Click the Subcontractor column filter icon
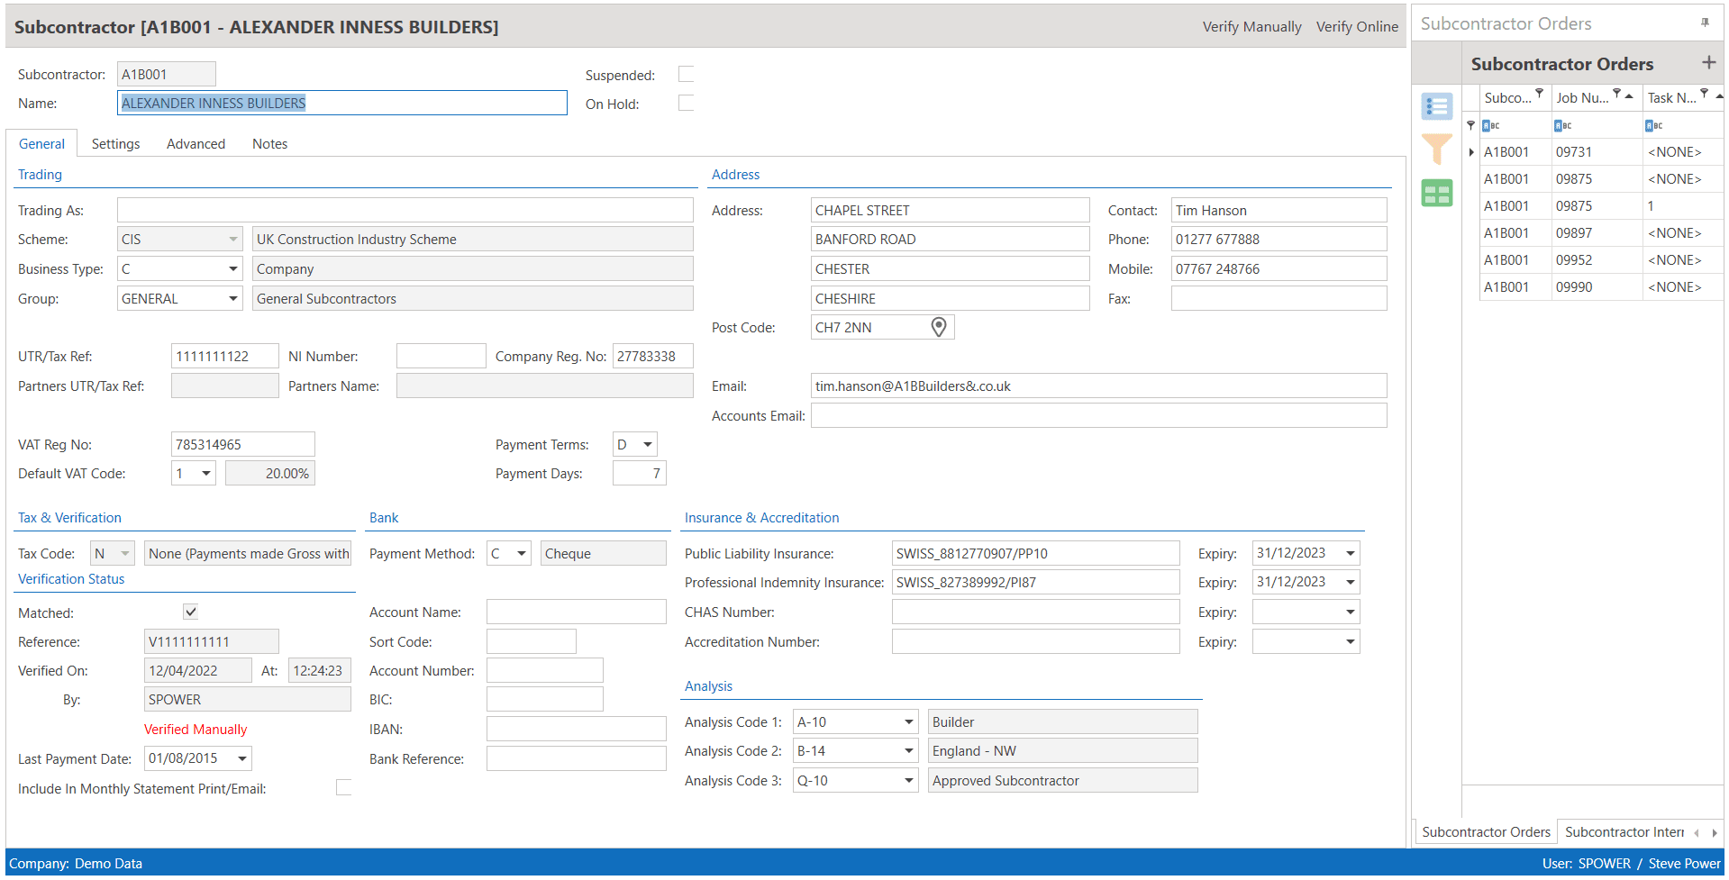1729x880 pixels. 1539,94
